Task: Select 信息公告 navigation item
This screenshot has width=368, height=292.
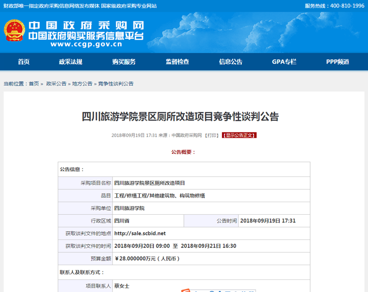Action: pyautogui.click(x=230, y=61)
